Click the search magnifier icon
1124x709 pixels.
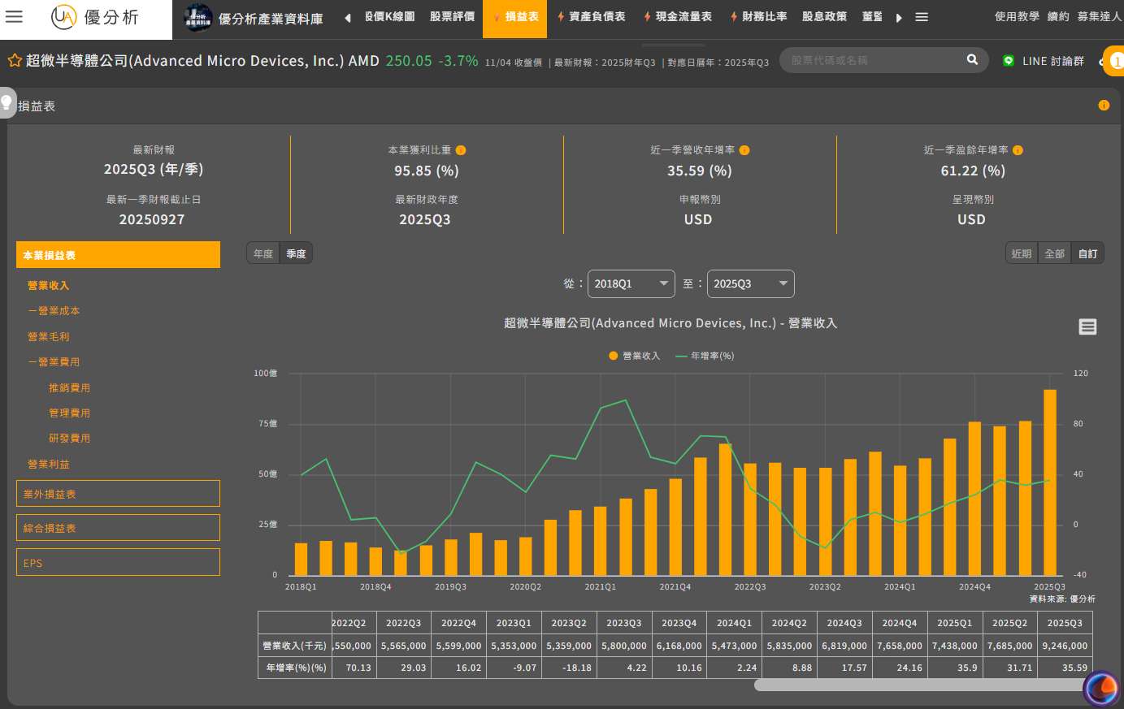972,60
